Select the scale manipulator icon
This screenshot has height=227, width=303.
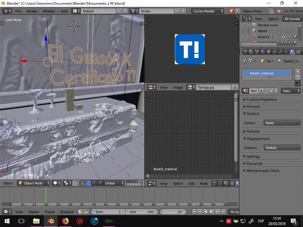[100, 183]
